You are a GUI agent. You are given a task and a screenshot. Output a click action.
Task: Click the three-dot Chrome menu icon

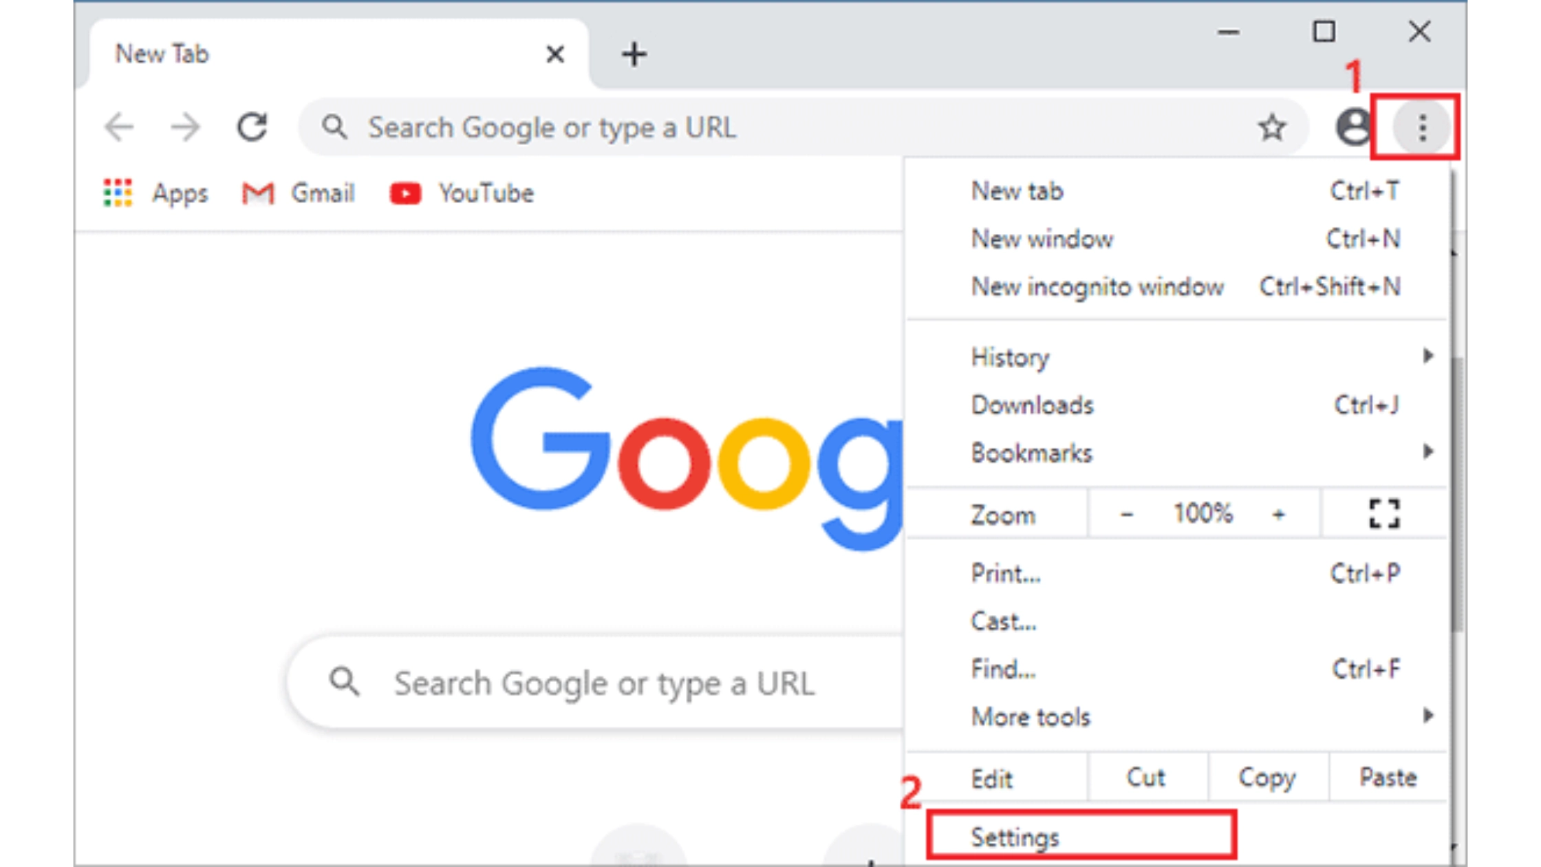1421,127
